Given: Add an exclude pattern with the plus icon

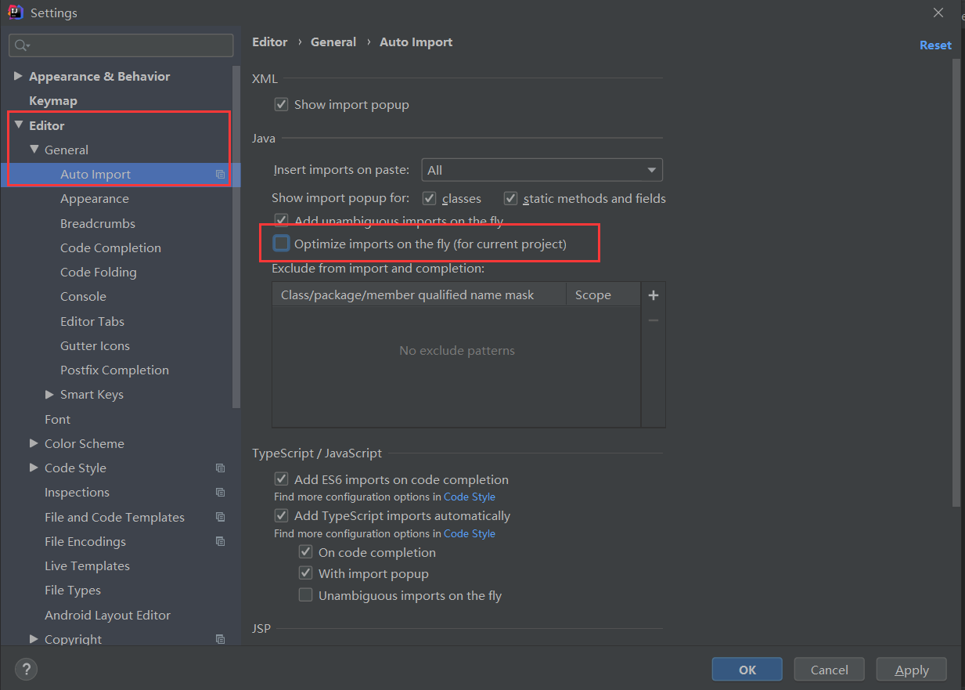Looking at the screenshot, I should click(654, 295).
